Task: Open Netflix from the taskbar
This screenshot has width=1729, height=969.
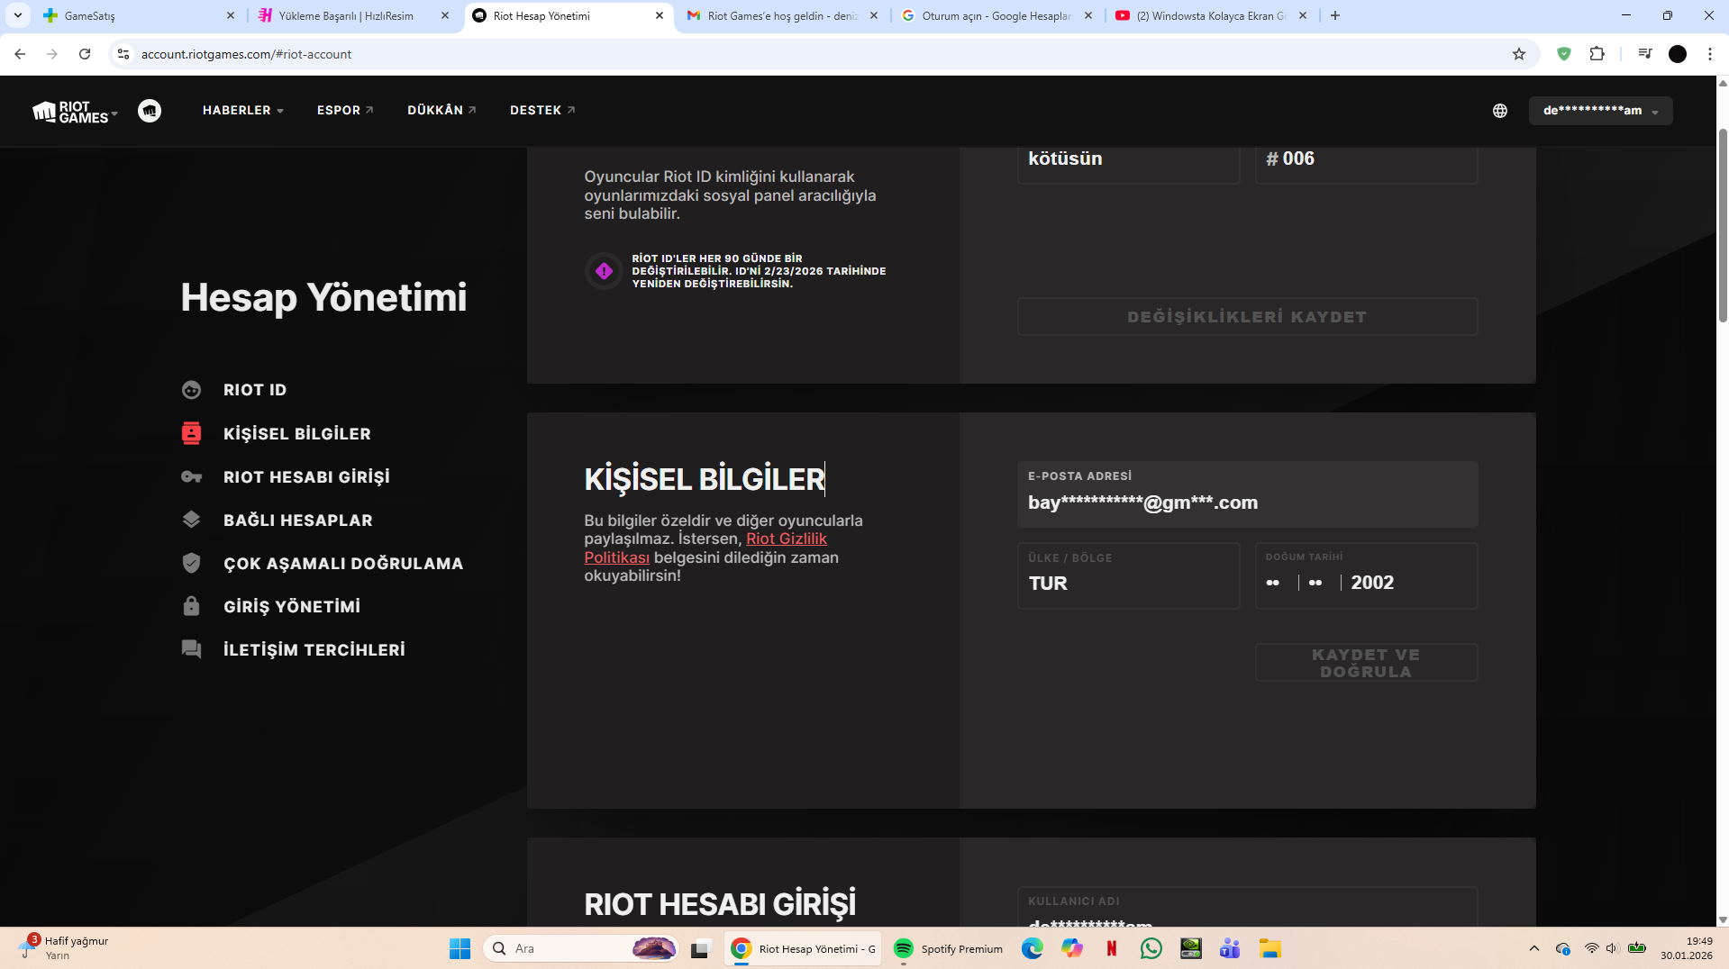Action: point(1112,948)
